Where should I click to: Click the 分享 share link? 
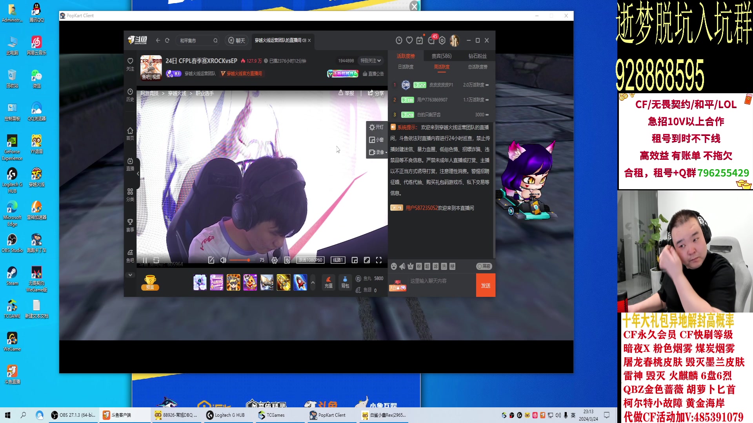(x=376, y=93)
